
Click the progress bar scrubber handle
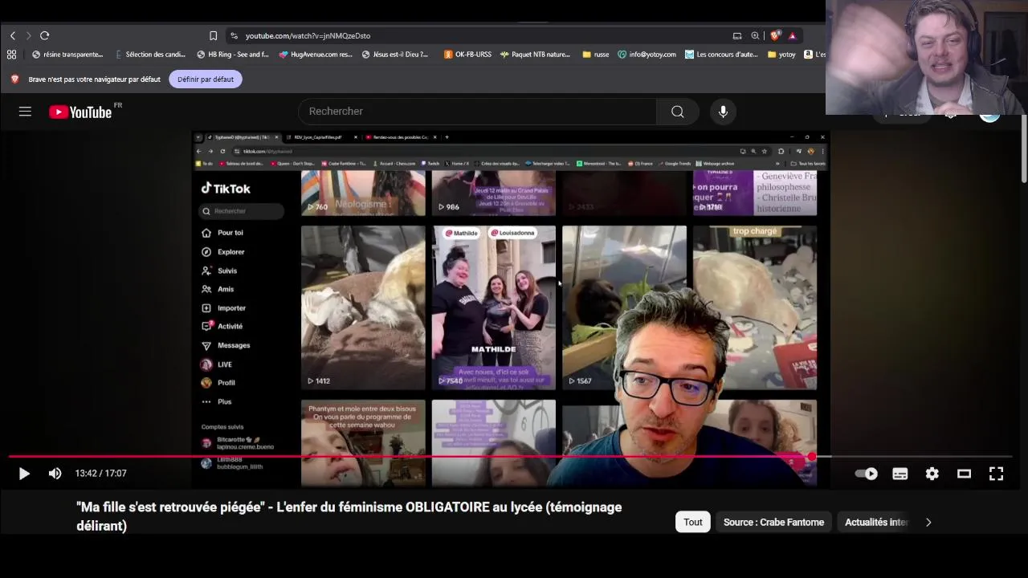point(812,458)
